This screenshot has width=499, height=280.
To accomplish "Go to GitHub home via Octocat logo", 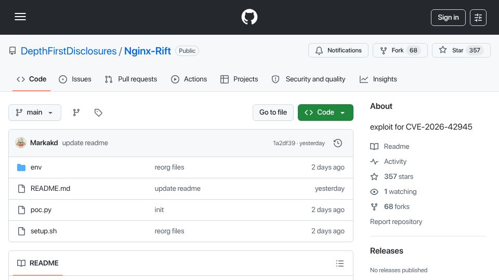I will pos(249,17).
